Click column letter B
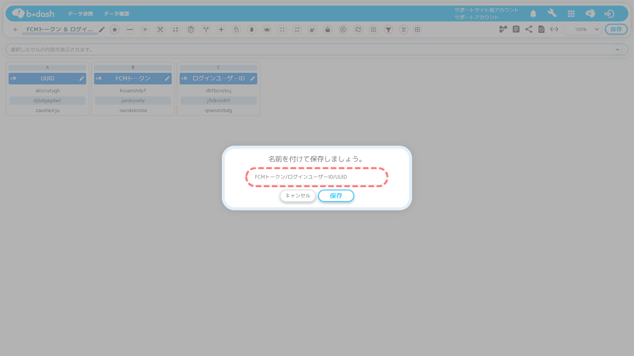The height and width of the screenshot is (356, 634). [133, 68]
